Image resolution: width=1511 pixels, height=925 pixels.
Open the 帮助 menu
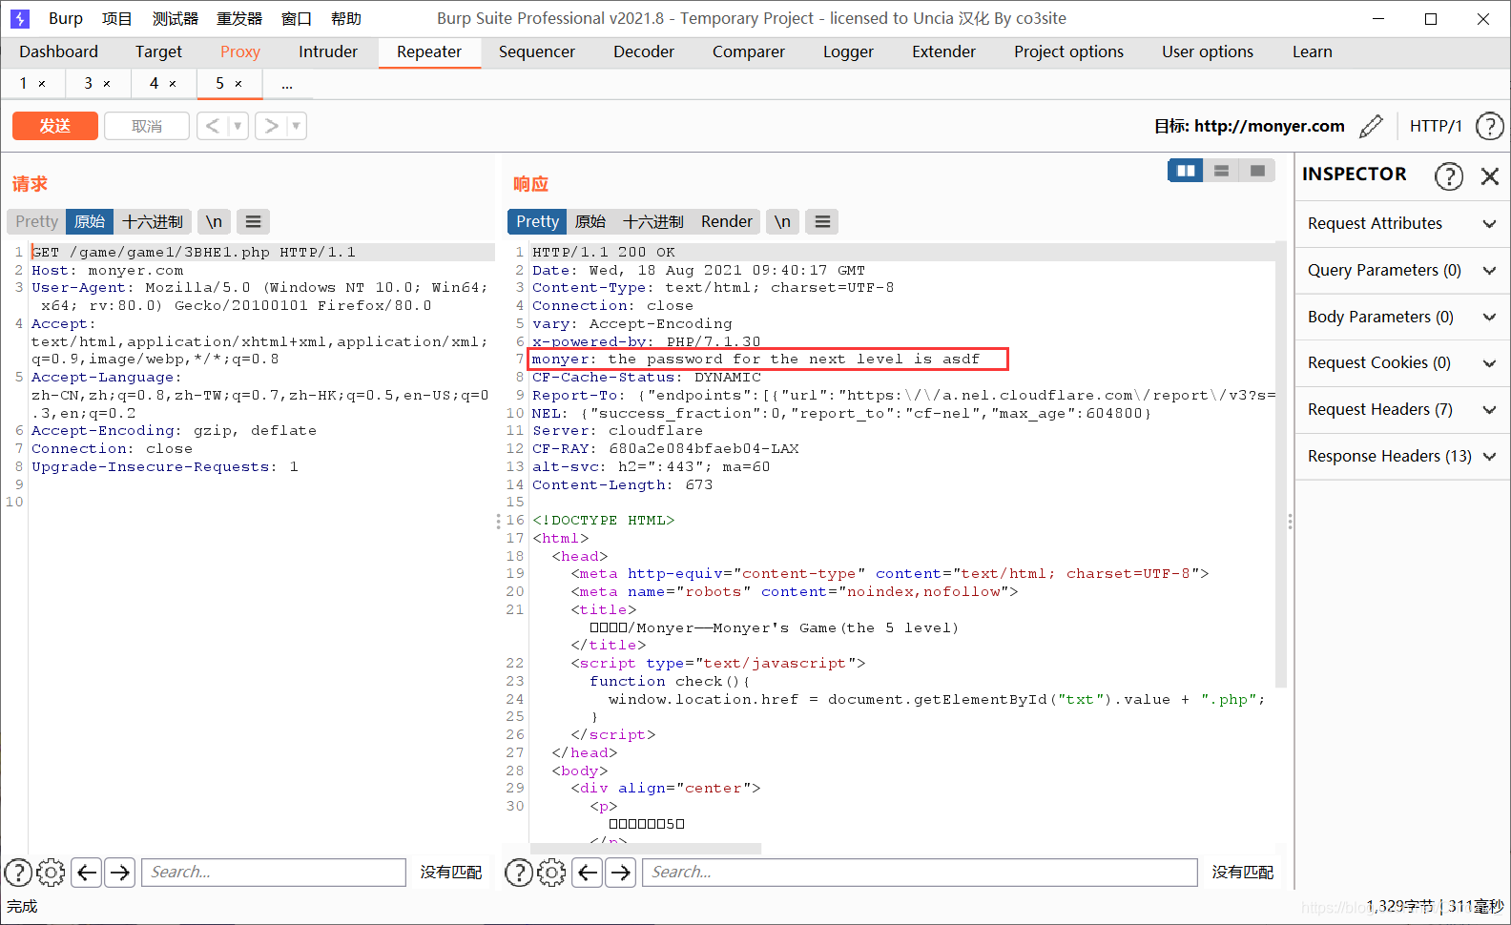point(346,18)
